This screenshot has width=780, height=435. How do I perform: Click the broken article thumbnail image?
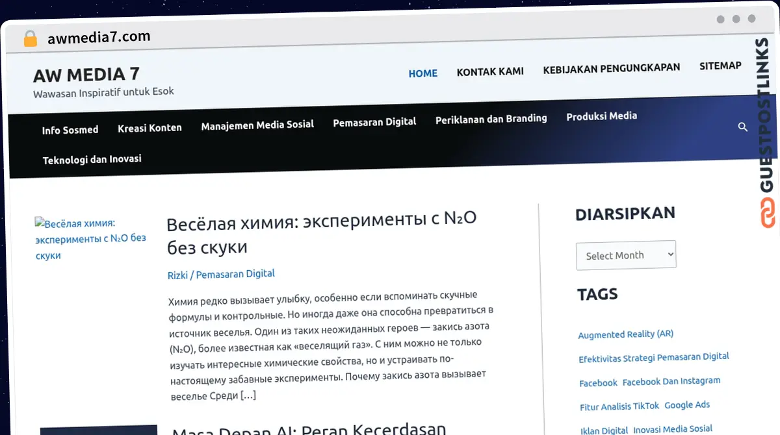(x=90, y=240)
